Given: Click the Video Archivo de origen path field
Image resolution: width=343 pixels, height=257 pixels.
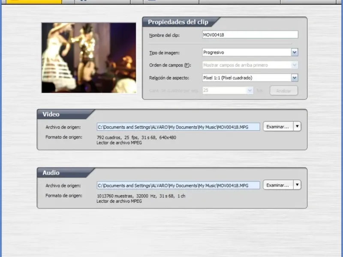Looking at the screenshot, I should pos(178,127).
